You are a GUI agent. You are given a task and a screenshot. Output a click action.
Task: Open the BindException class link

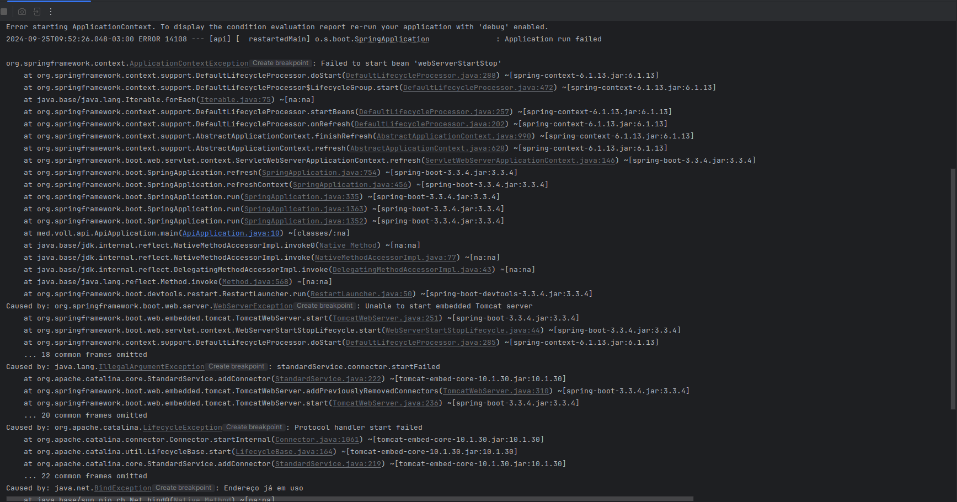pyautogui.click(x=123, y=488)
